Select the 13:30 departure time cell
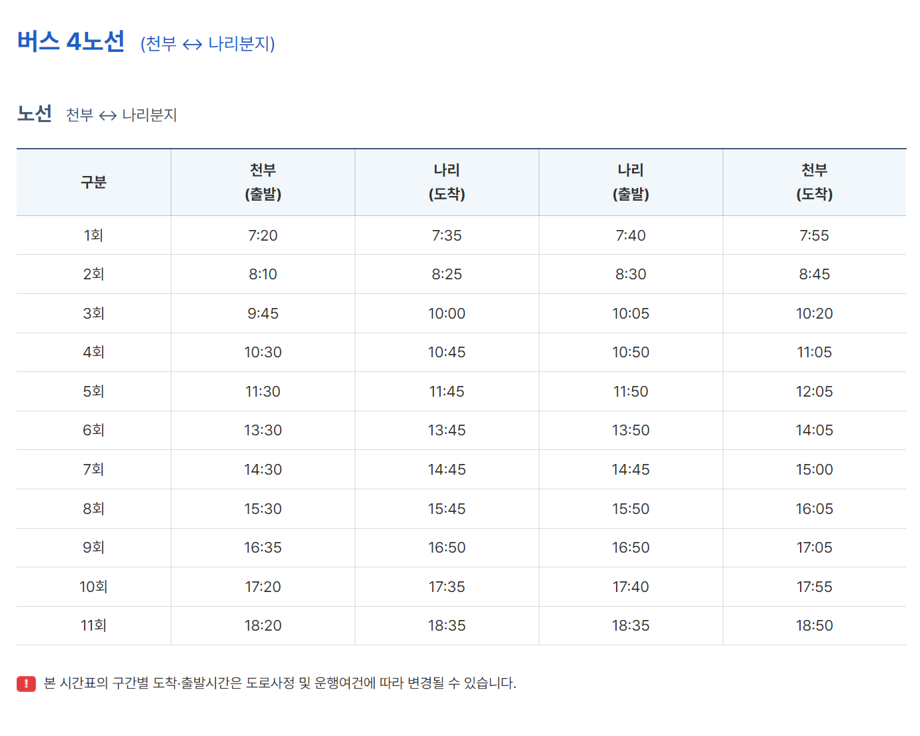Screen dimensions: 920x736 tap(263, 430)
